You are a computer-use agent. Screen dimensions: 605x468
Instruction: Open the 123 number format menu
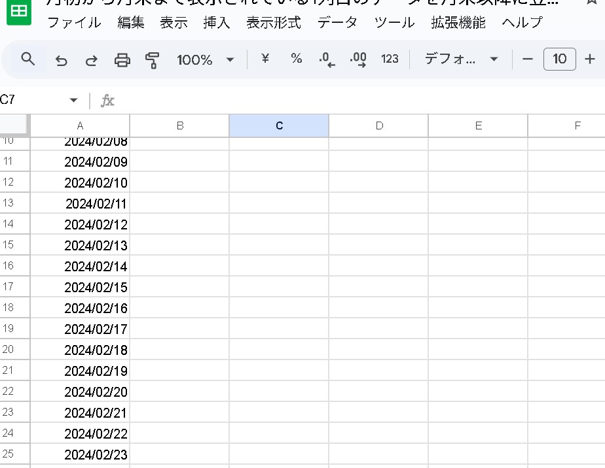click(390, 59)
